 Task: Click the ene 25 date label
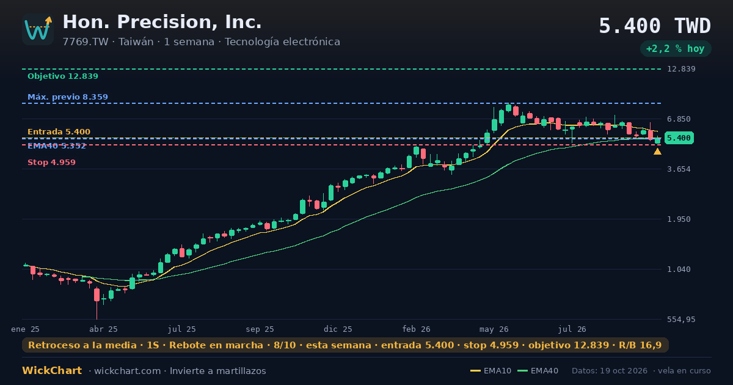pos(25,329)
